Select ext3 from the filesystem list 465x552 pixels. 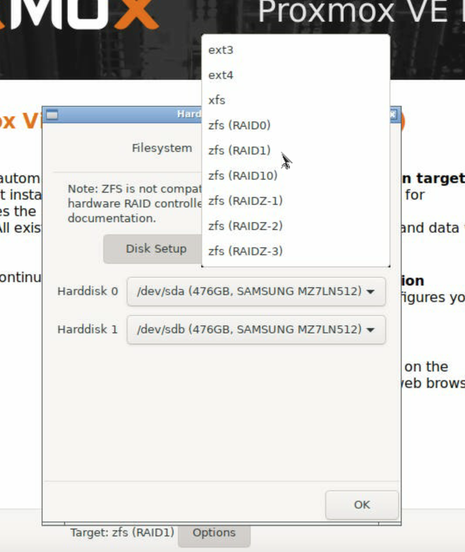coord(221,50)
